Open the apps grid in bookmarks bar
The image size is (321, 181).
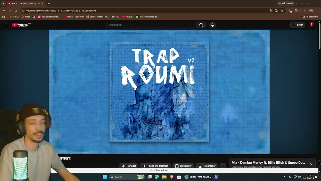coord(3,17)
